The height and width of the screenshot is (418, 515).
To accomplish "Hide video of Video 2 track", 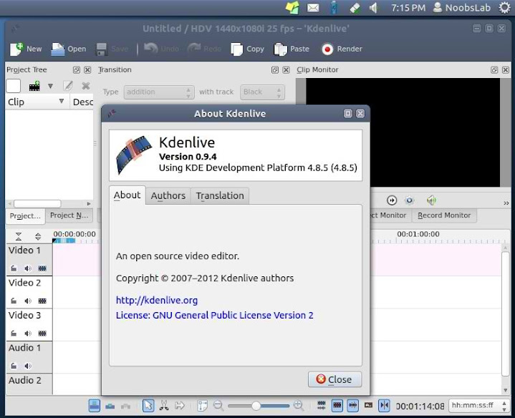I will pos(42,301).
